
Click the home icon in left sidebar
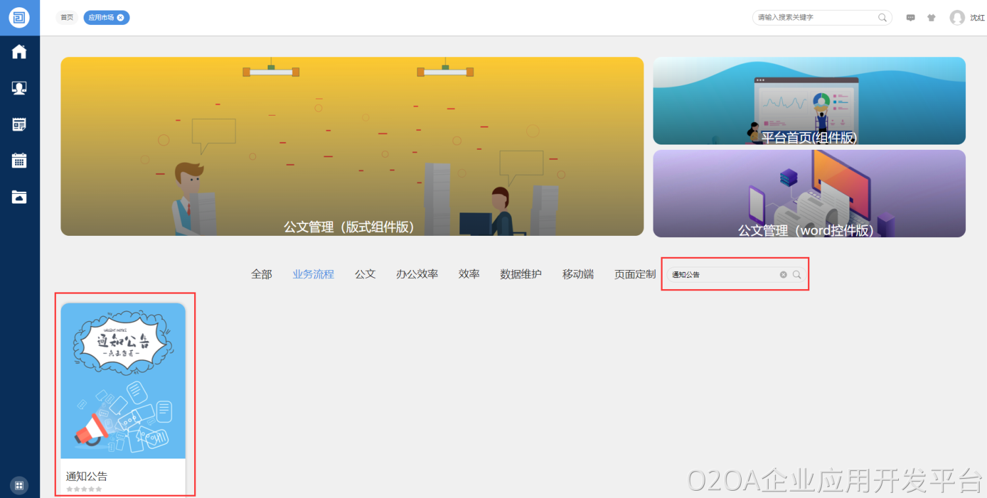point(19,52)
